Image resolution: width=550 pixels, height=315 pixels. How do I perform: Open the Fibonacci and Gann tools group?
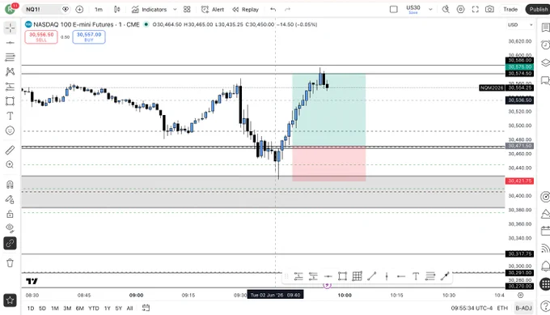click(10, 57)
